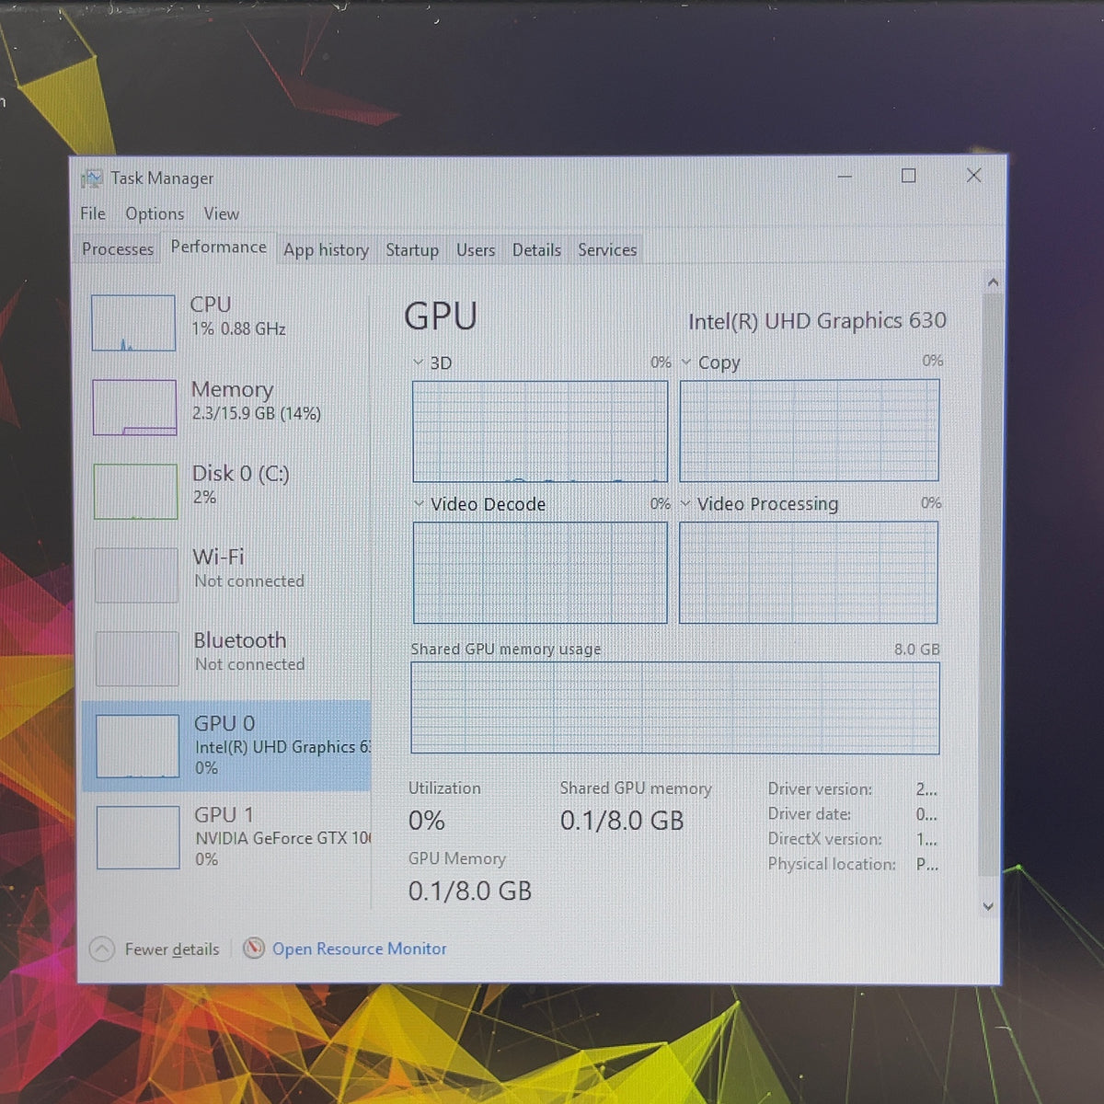Viewport: 1104px width, 1104px height.
Task: Open the View menu
Action: pos(222,213)
